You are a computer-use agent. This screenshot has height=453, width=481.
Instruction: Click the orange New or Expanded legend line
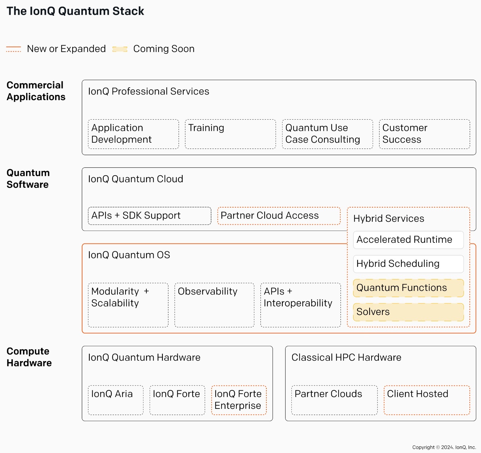pyautogui.click(x=14, y=49)
